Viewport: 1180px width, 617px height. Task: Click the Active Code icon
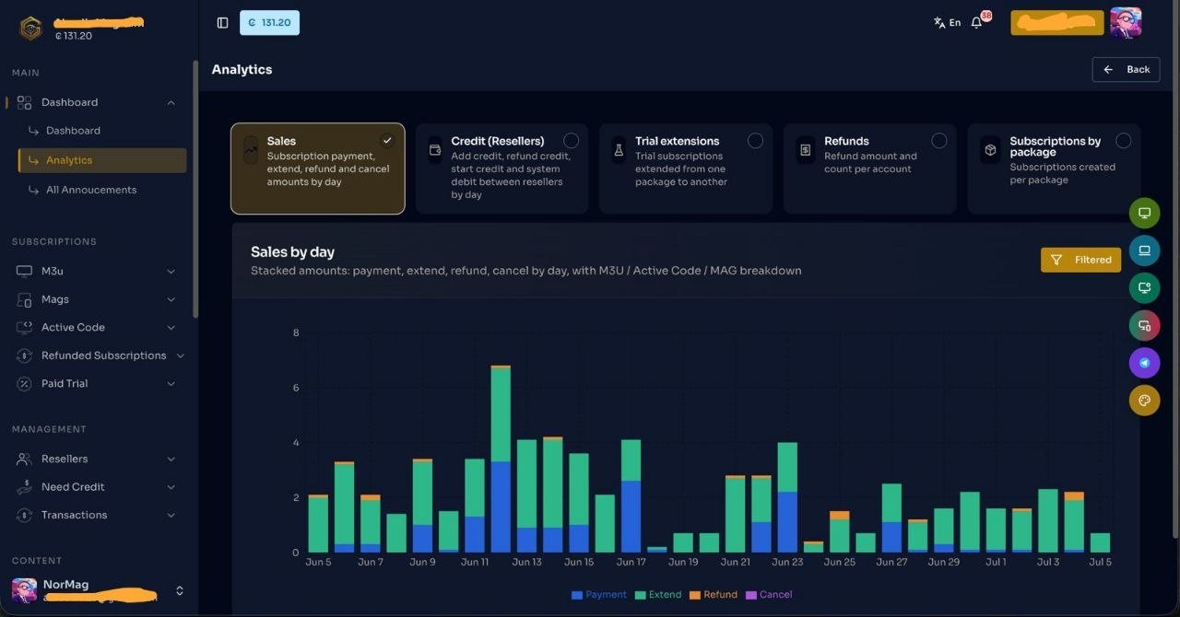pos(25,327)
